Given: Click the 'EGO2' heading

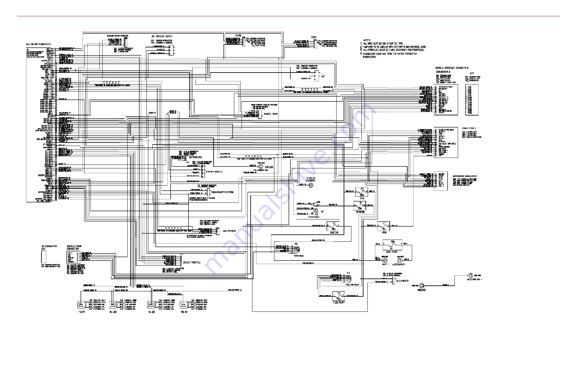Looking at the screenshot, I should (238, 35).
